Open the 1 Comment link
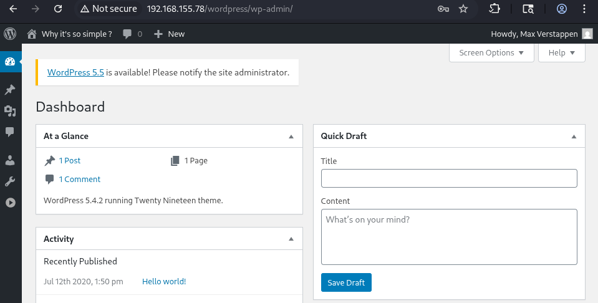Screen dimensions: 598x303 point(79,179)
